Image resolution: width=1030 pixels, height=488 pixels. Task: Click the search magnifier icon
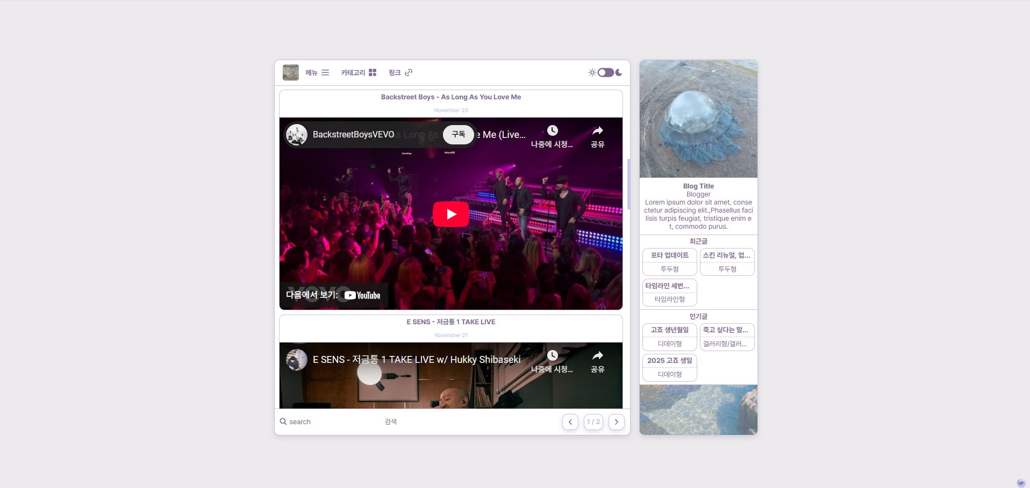click(283, 421)
